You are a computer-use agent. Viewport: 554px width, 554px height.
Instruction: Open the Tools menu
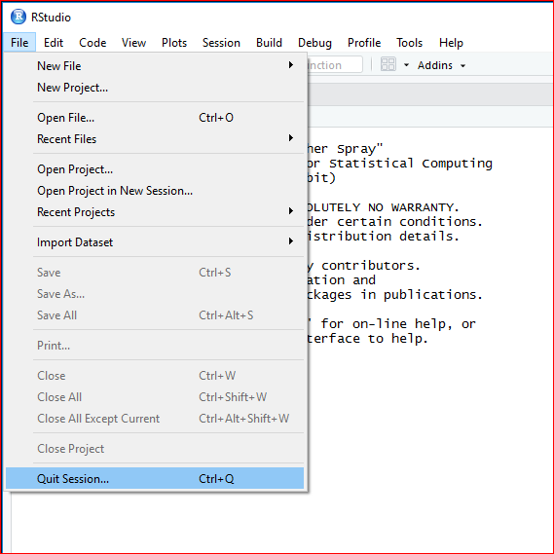coord(409,43)
